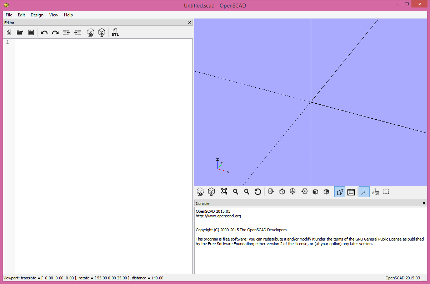The image size is (430, 284).
Task: Indent the code with the editor toolbar icon
Action: click(77, 32)
